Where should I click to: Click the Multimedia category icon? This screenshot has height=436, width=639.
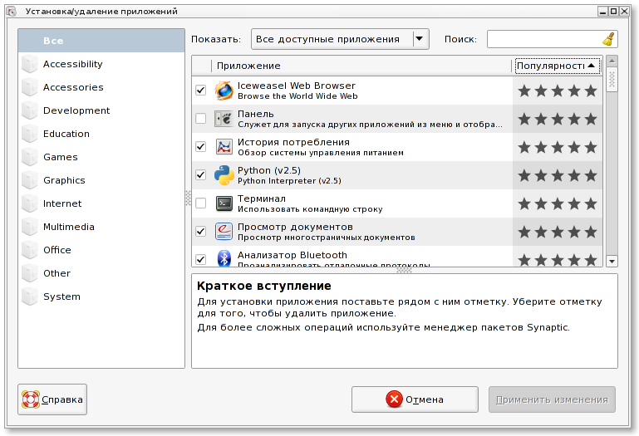[30, 227]
